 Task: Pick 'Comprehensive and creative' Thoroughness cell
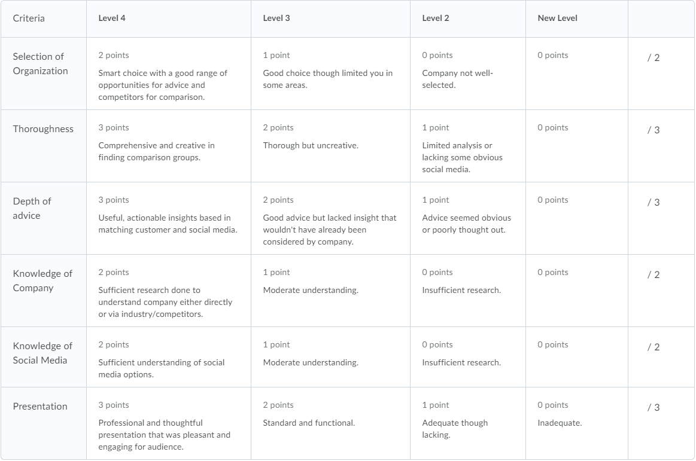click(x=168, y=146)
